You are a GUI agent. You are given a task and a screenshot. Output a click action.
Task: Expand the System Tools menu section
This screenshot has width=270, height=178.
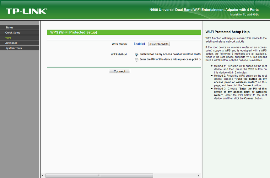pyautogui.click(x=13, y=48)
